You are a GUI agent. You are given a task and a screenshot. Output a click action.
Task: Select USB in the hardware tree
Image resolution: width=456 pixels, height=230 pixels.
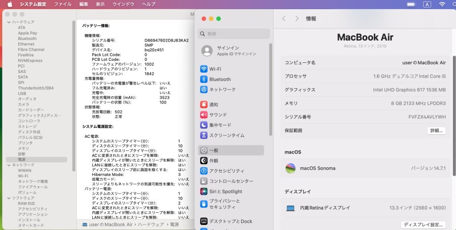tap(22, 93)
